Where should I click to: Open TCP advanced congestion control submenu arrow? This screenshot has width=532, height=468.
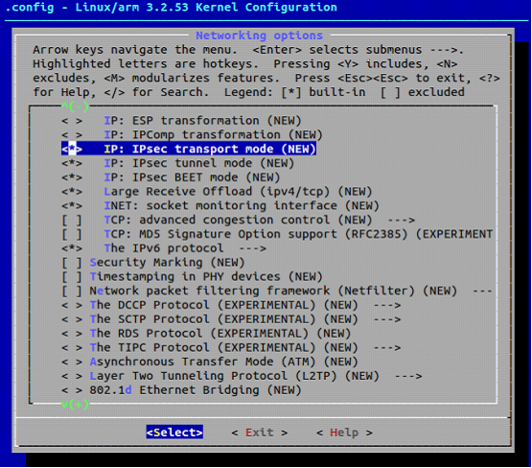click(x=401, y=221)
